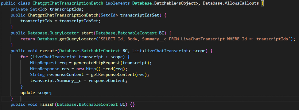This screenshot has width=299, height=110.
Task: Click the getResponseContent function call
Action: (113, 75)
